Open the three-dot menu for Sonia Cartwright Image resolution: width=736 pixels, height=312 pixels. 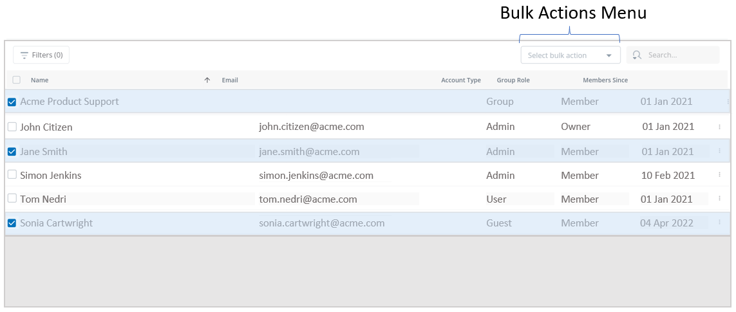pyautogui.click(x=719, y=223)
